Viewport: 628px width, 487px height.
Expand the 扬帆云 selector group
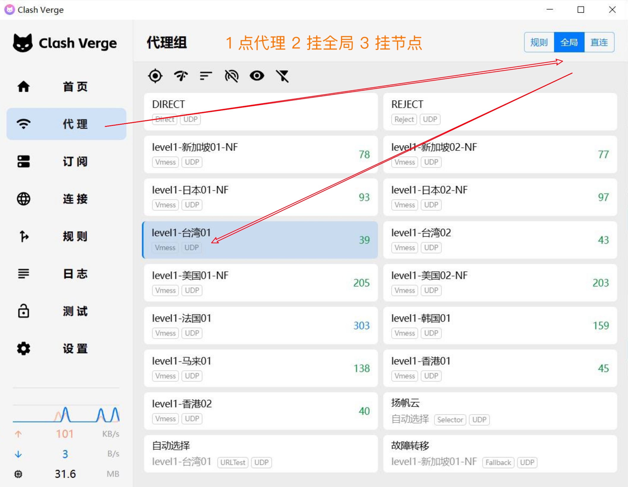[500, 411]
